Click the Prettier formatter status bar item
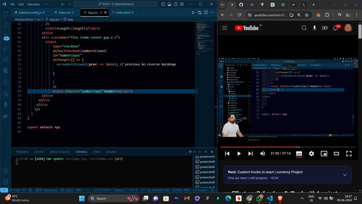362x204 pixels. click(x=201, y=190)
